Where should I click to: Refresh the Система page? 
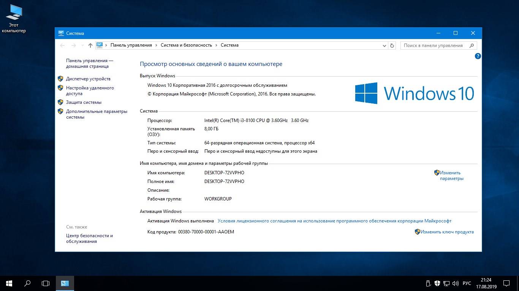click(x=392, y=45)
